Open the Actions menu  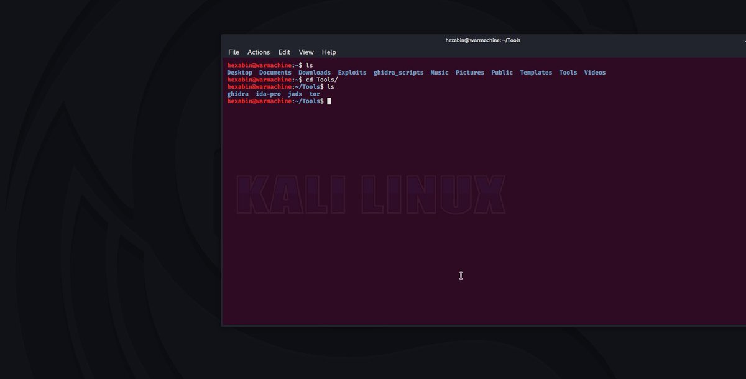coord(259,52)
